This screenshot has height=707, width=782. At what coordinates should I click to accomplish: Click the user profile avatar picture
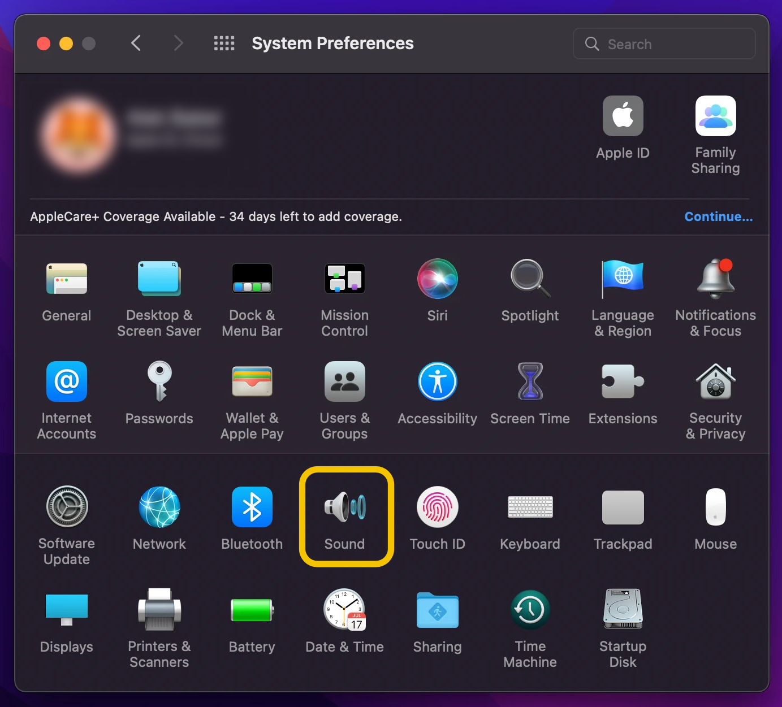[79, 135]
